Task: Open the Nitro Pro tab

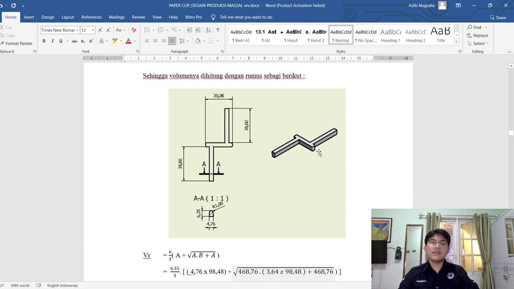Action: [194, 17]
